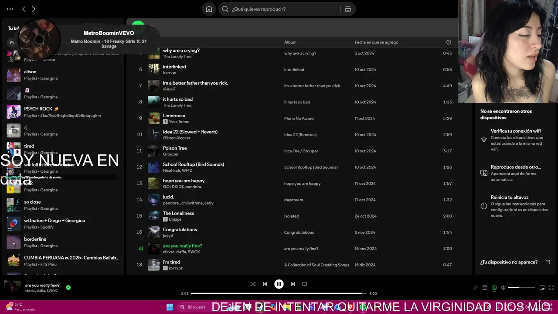The image size is (558, 314).
Task: Sort by the Álbum column header
Action: 290,42
